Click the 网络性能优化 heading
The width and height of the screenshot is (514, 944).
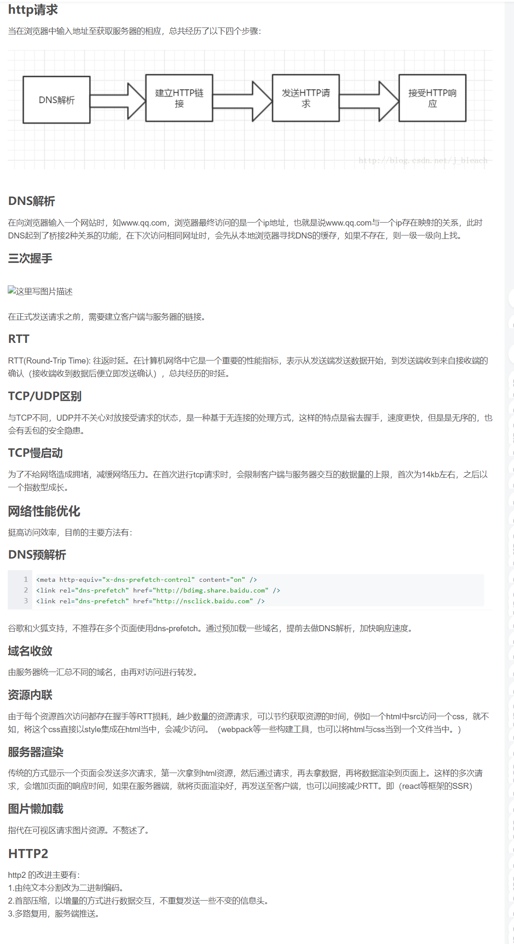[44, 511]
